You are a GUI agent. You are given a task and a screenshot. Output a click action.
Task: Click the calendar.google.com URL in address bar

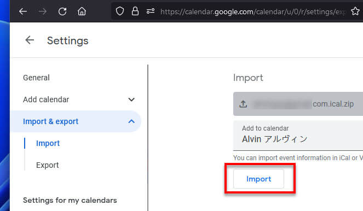[x=253, y=11]
